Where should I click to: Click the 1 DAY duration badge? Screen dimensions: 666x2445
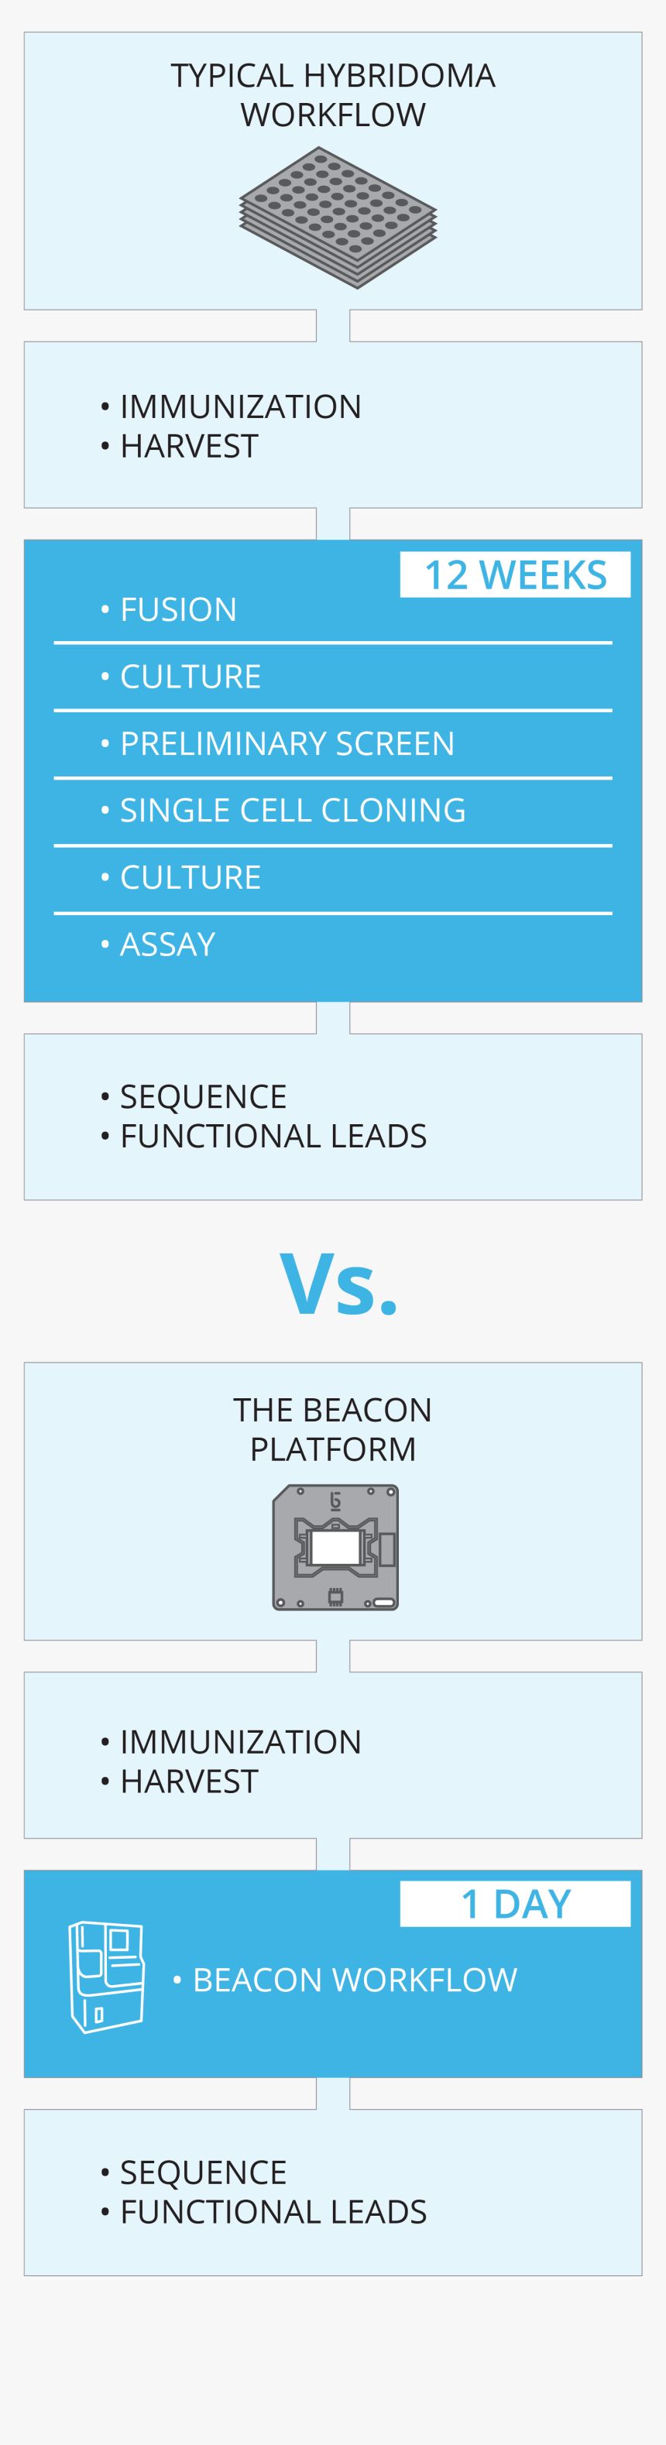point(515,1903)
